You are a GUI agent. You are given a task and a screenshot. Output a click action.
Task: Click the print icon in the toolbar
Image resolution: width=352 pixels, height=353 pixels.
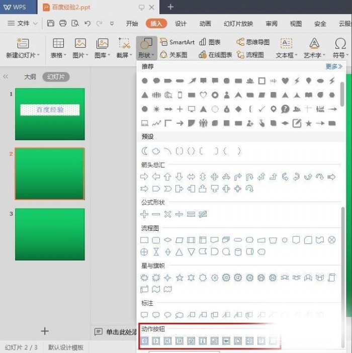click(x=63, y=23)
